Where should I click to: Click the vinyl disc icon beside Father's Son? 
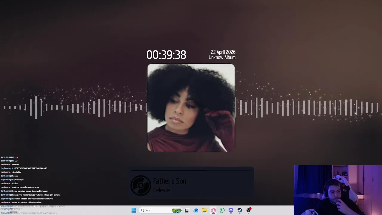141,185
